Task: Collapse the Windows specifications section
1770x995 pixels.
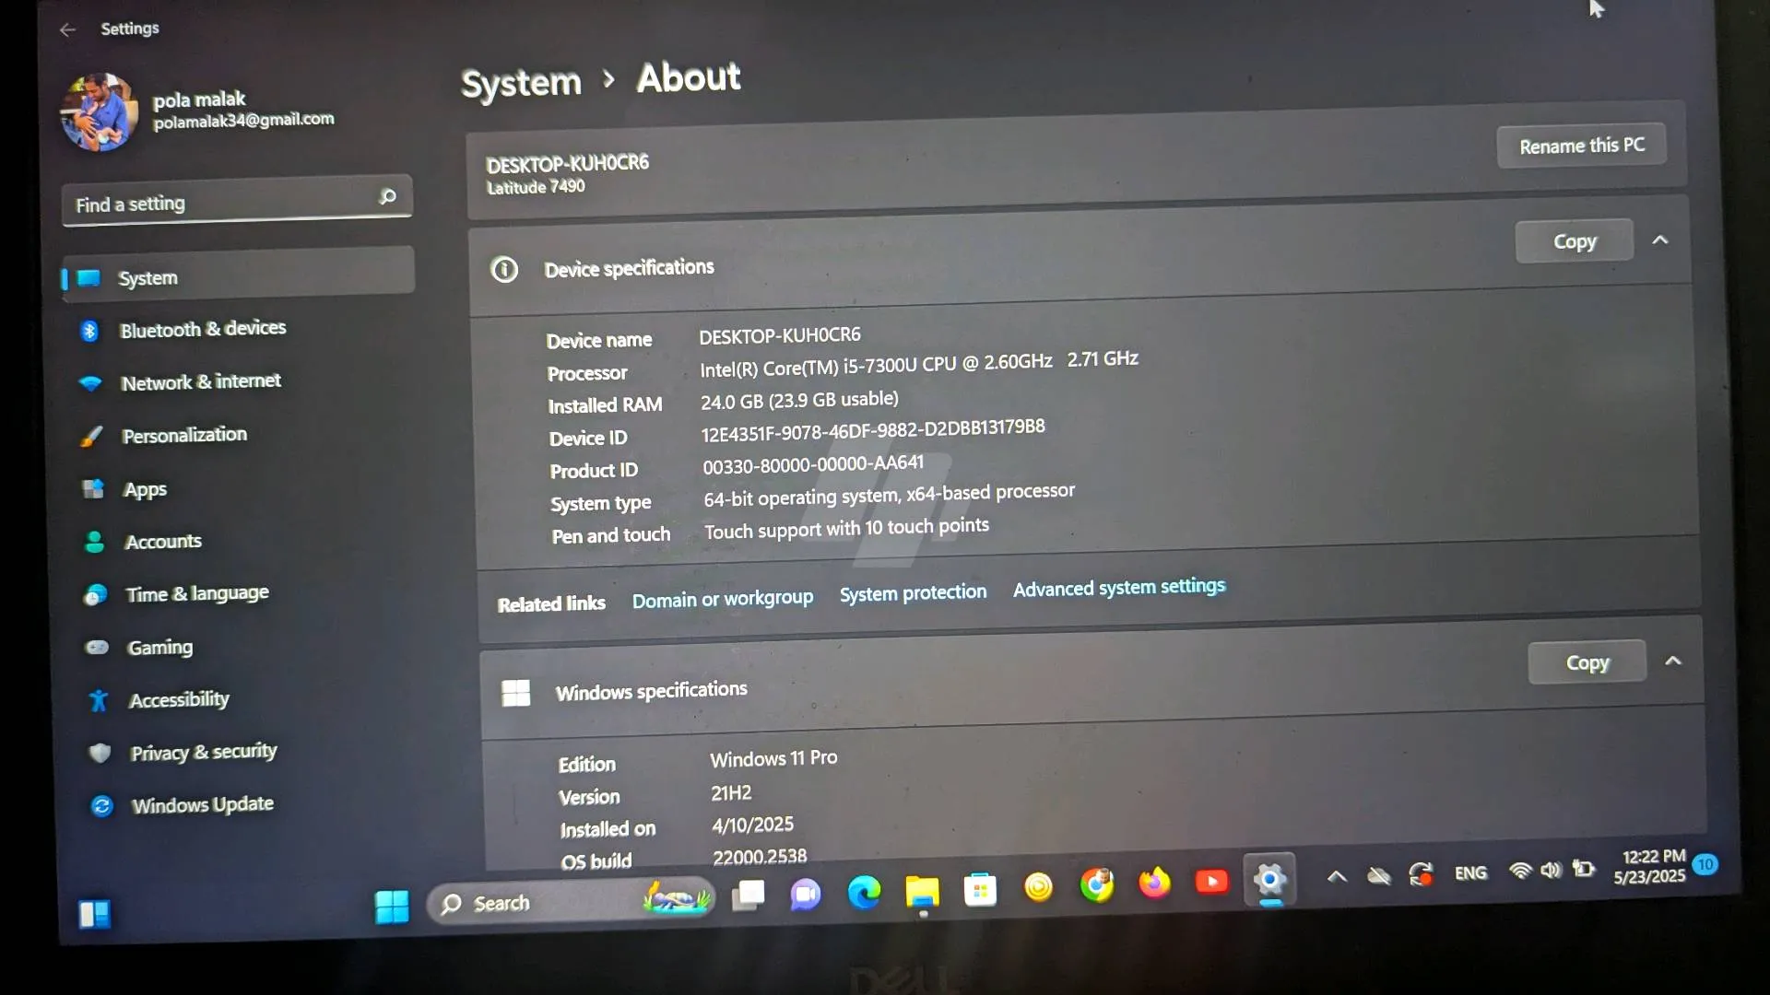Action: [1673, 661]
